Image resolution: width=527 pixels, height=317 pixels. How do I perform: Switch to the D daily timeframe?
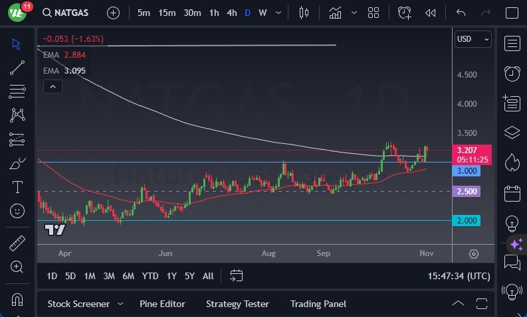[x=247, y=13]
